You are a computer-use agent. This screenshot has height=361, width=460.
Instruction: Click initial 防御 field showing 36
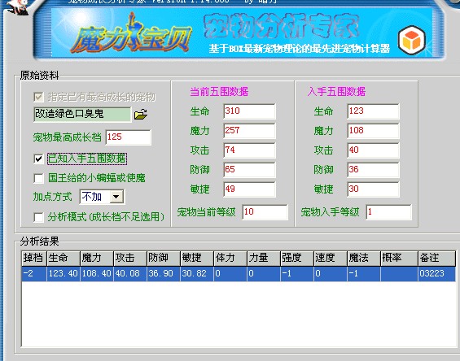[x=373, y=170]
